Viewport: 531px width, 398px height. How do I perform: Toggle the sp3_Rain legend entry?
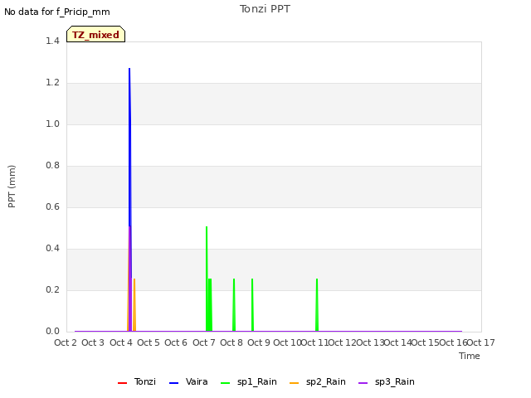point(387,381)
